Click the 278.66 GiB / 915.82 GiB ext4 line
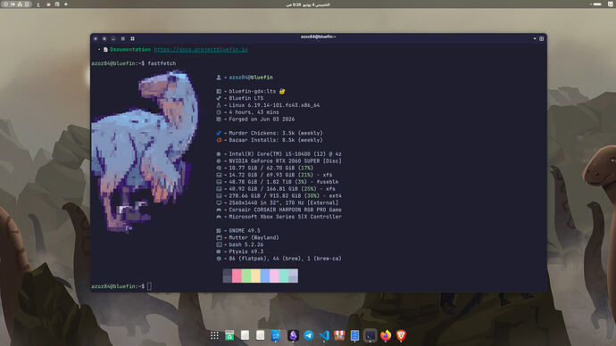This screenshot has width=616, height=346. pyautogui.click(x=279, y=196)
